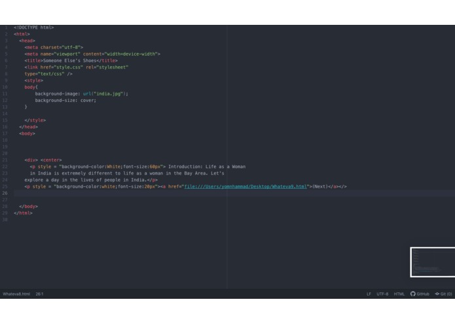Image resolution: width=455 pixels, height=323 pixels.
Task: Open the HTML grammar selector
Action: [399, 294]
